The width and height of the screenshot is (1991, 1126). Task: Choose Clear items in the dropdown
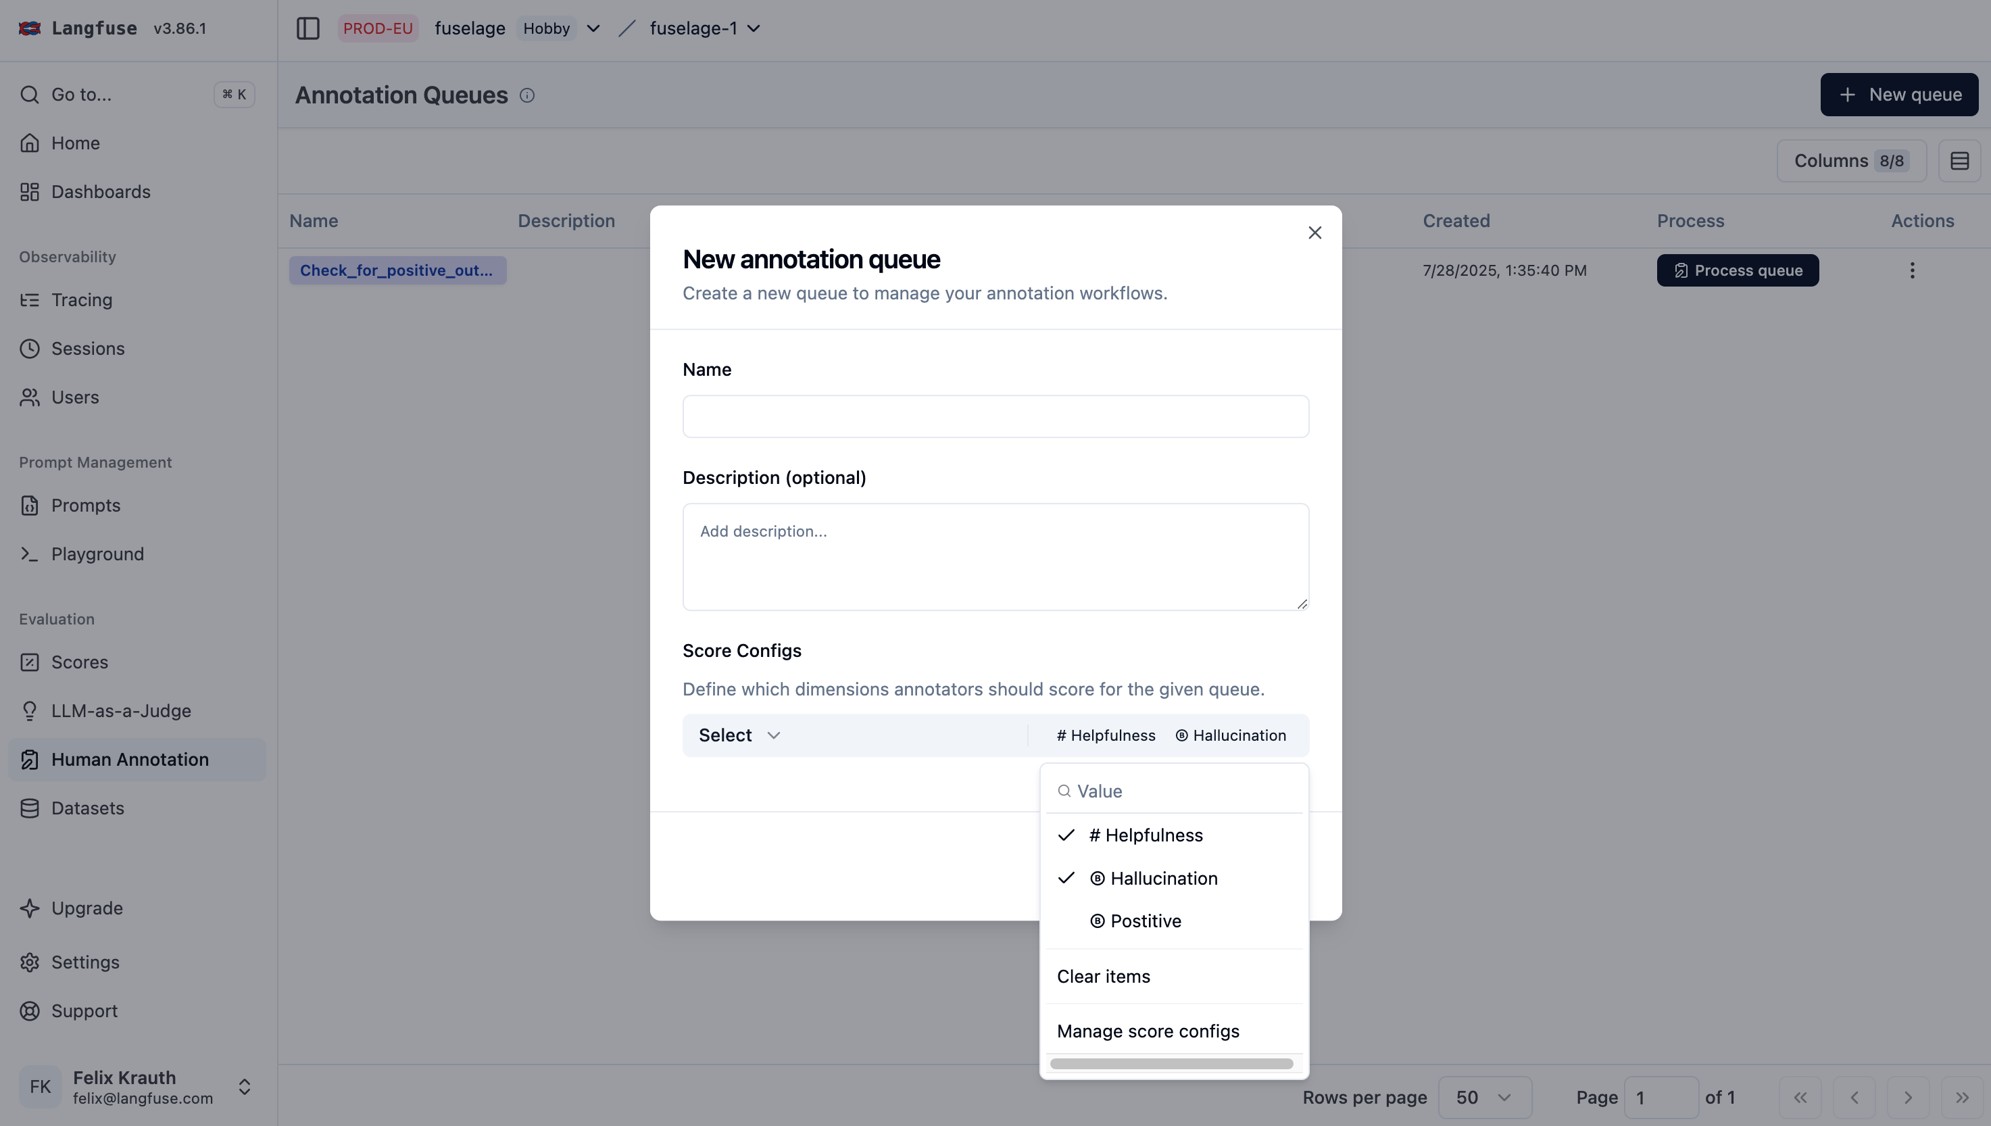[1104, 977]
